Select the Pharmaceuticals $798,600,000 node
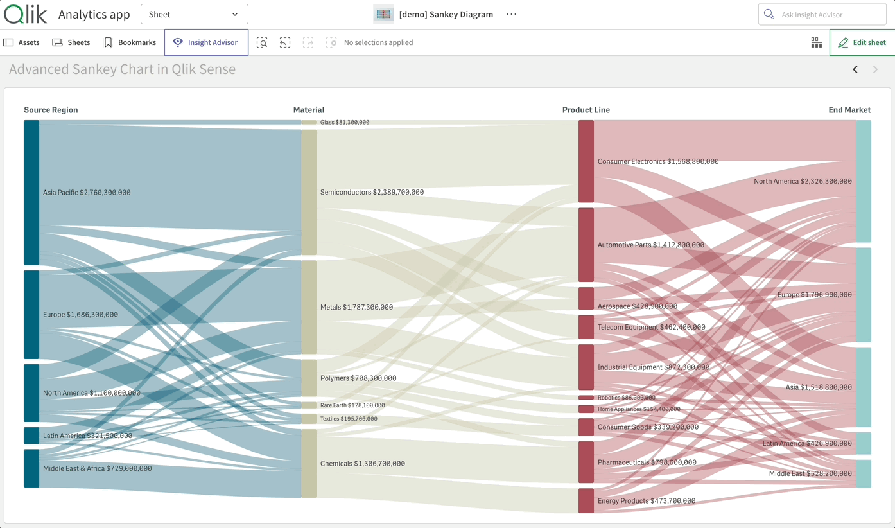This screenshot has height=528, width=895. (586, 462)
